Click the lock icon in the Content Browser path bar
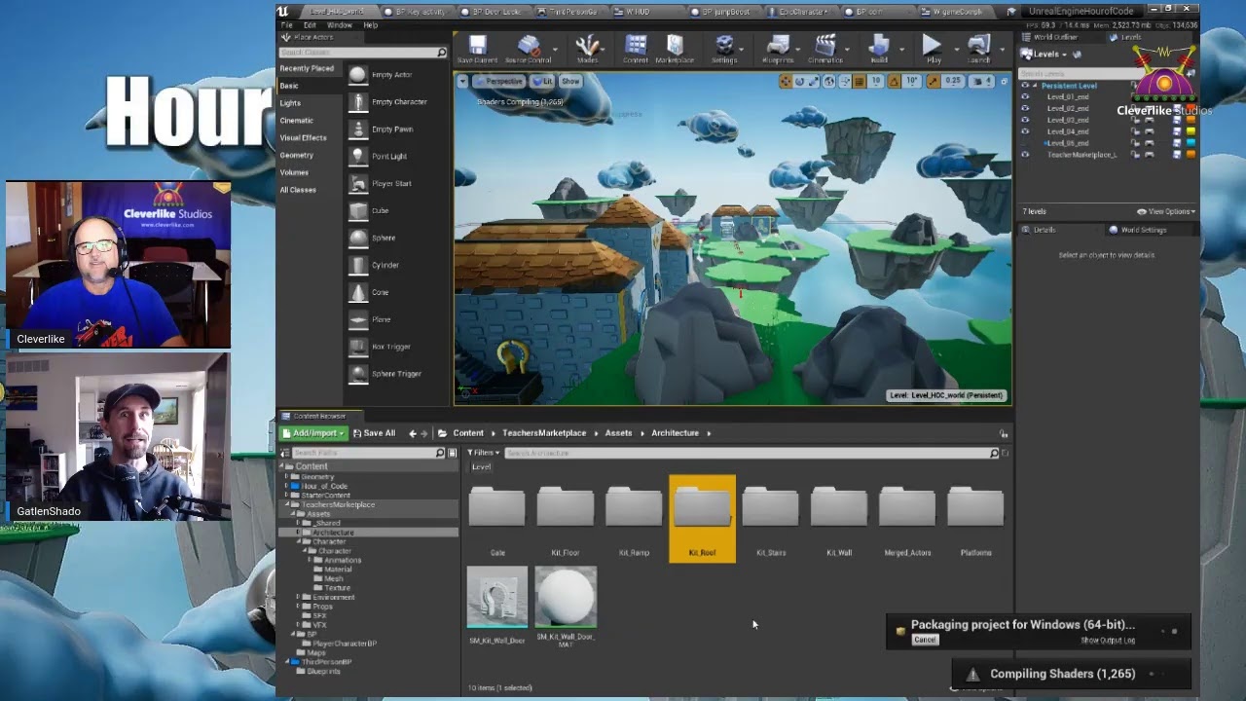Viewport: 1246px width, 701px height. [1004, 433]
